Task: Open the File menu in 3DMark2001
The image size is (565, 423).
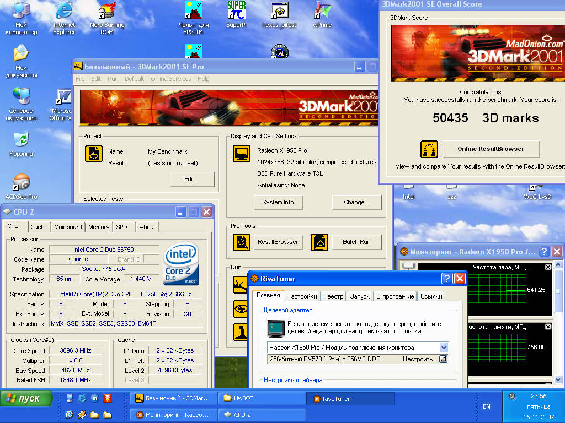Action: click(80, 79)
